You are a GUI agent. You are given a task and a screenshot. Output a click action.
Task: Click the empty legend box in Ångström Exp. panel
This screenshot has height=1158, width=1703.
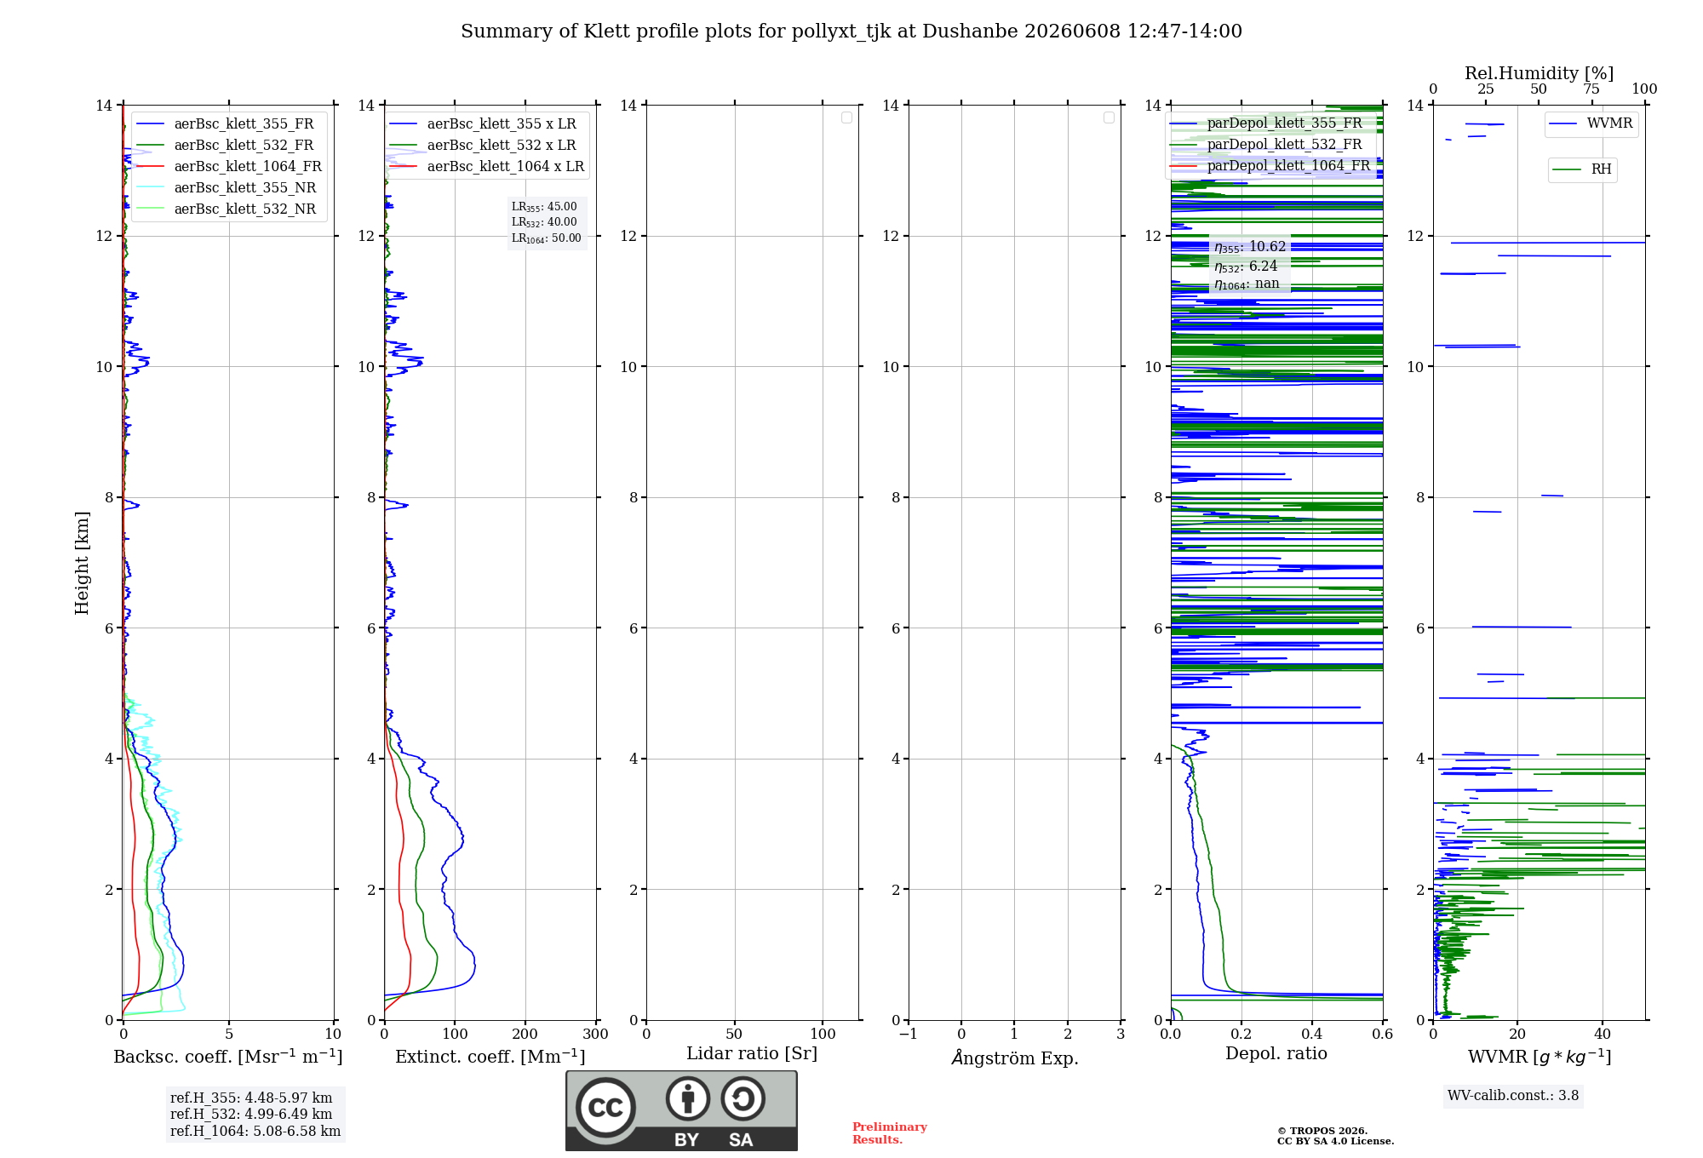click(x=1109, y=118)
